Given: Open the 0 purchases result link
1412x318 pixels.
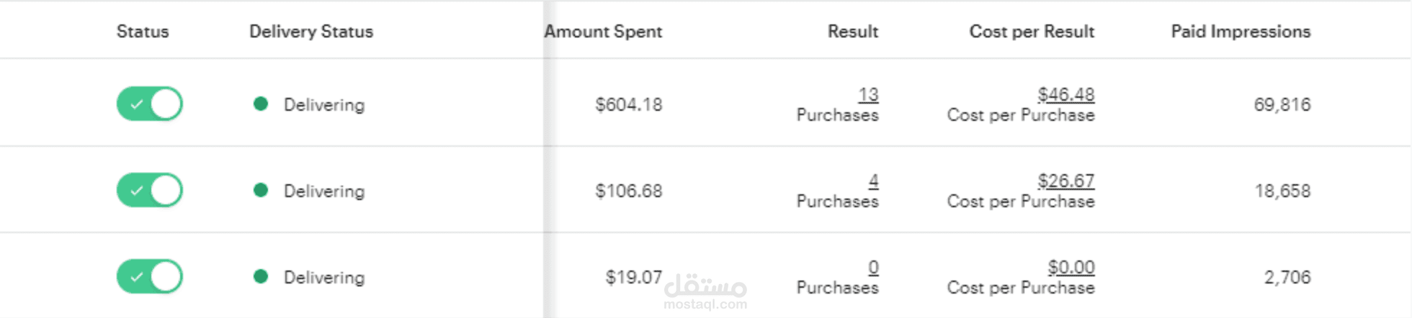Looking at the screenshot, I should pos(873,268).
